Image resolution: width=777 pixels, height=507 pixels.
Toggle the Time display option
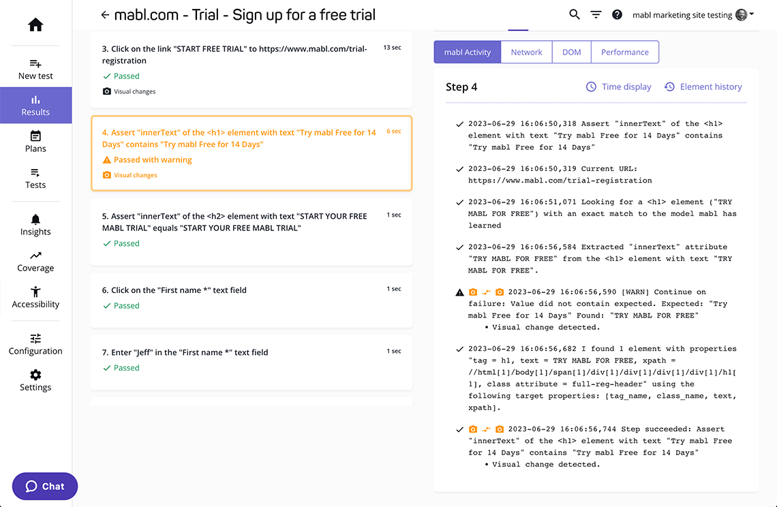[619, 87]
